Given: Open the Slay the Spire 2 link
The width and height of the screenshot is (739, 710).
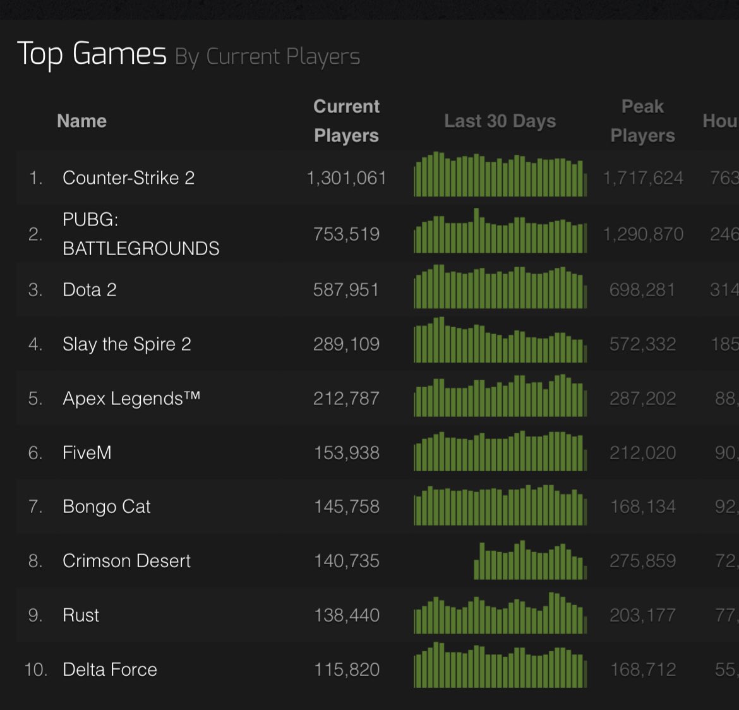Looking at the screenshot, I should (x=127, y=344).
